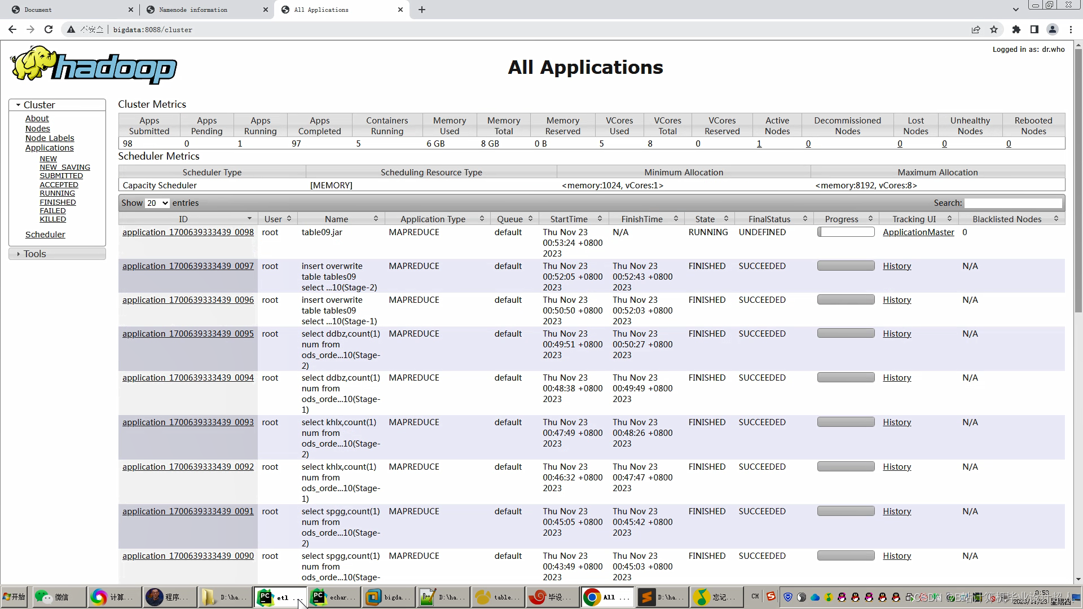Click in the table Search field
Image resolution: width=1083 pixels, height=609 pixels.
[x=1013, y=203]
